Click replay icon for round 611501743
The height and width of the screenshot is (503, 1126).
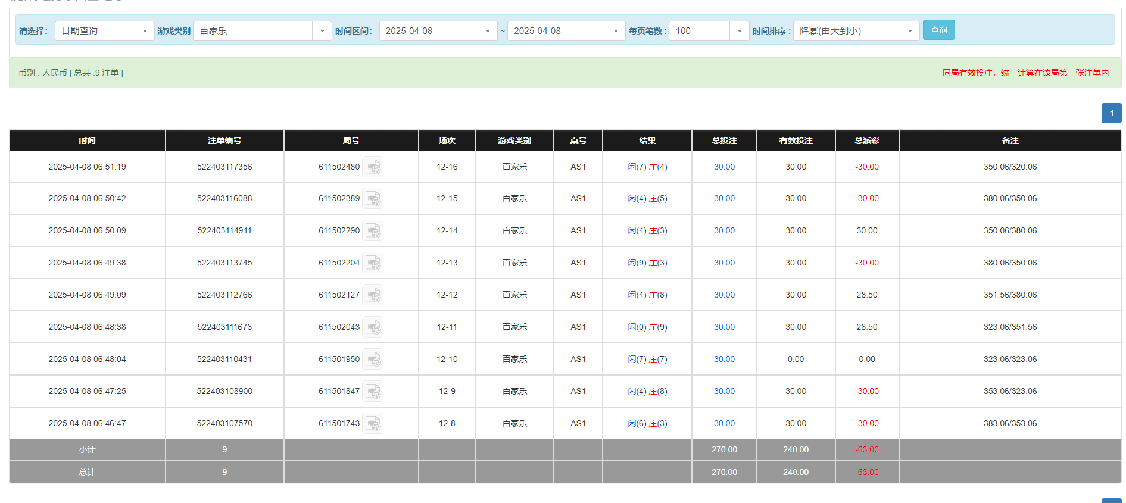click(x=373, y=424)
